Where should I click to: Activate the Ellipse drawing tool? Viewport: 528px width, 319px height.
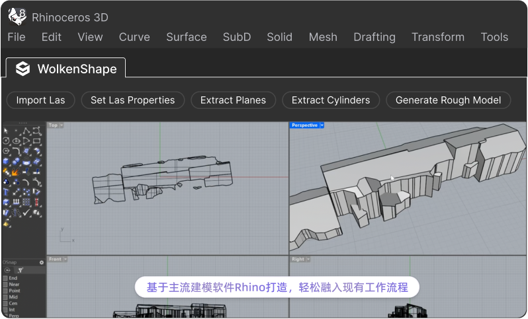pos(16,141)
